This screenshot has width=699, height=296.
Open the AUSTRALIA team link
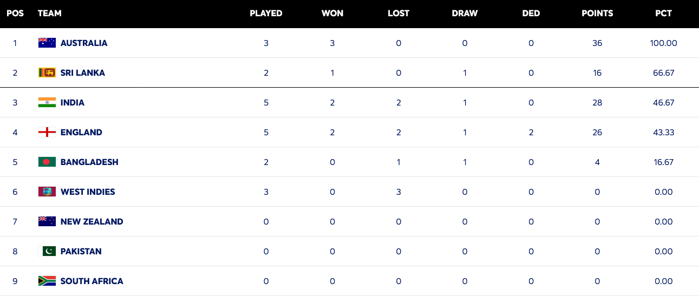tap(84, 43)
